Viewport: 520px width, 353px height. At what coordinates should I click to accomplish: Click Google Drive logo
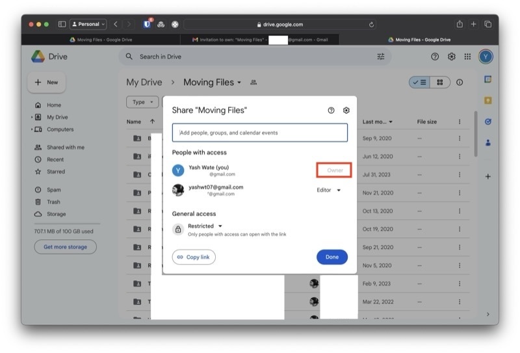[x=38, y=57]
